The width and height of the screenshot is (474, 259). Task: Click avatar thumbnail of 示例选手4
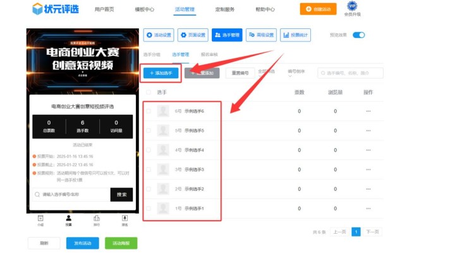tap(163, 150)
